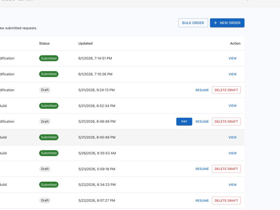
Task: Resume draft updated 5/23/2026, 5:09:18 PM
Action: click(202, 169)
